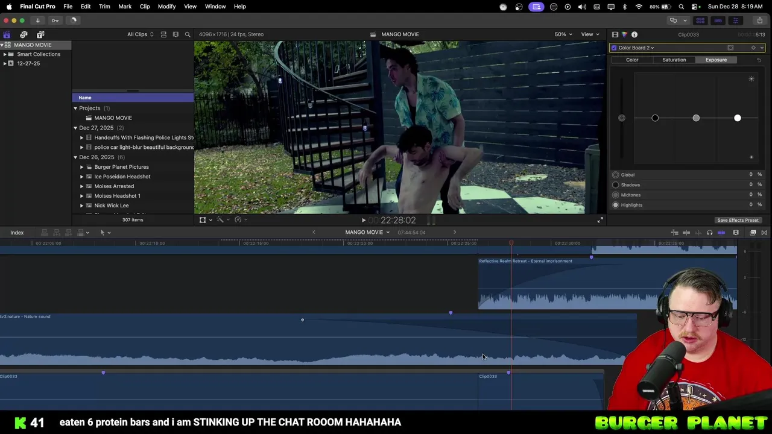Open the Photos and Audio sidebar
This screenshot has width=772, height=434.
coord(24,34)
